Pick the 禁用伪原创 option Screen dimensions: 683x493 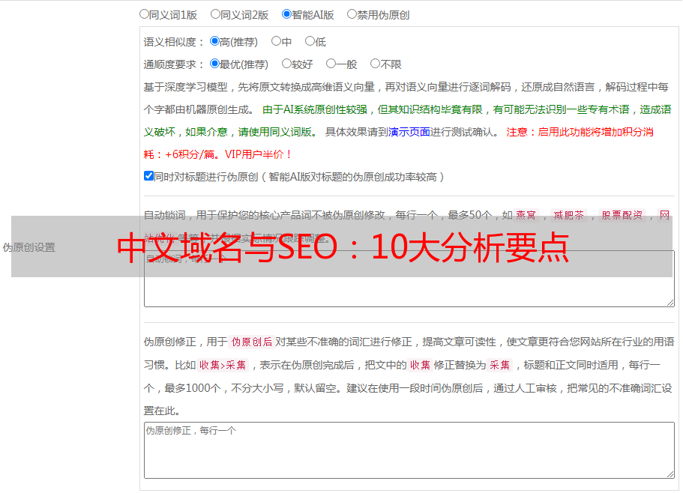pyautogui.click(x=352, y=13)
